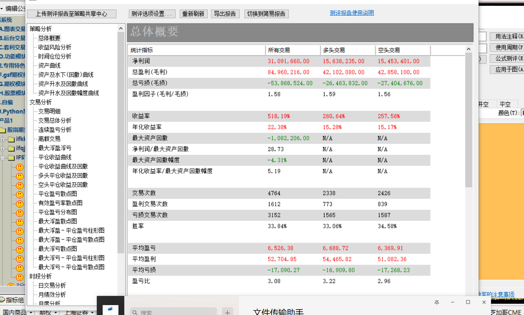The width and height of the screenshot is (524, 315).
Task: Select 离群交易 tree item
Action: click(49, 139)
